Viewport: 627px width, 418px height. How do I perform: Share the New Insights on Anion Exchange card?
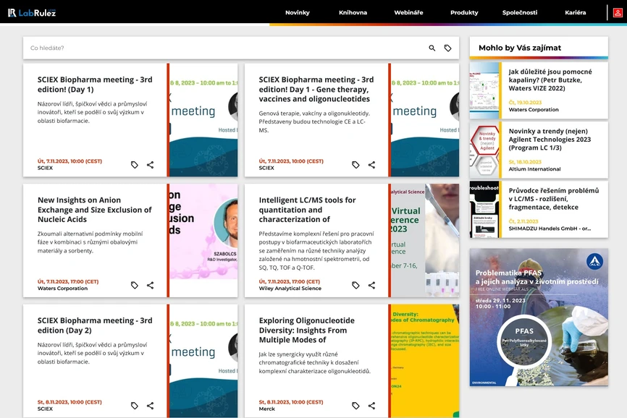tap(150, 285)
